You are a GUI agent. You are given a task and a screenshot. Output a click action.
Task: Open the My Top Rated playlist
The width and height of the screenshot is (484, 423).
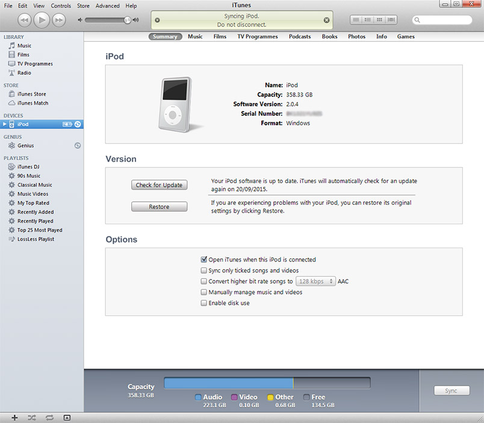tap(42, 203)
